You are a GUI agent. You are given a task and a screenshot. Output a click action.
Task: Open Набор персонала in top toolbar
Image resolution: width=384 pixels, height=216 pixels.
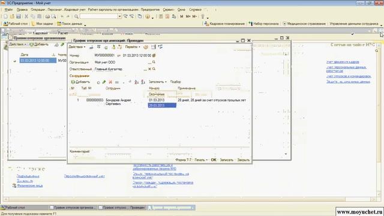click(263, 24)
